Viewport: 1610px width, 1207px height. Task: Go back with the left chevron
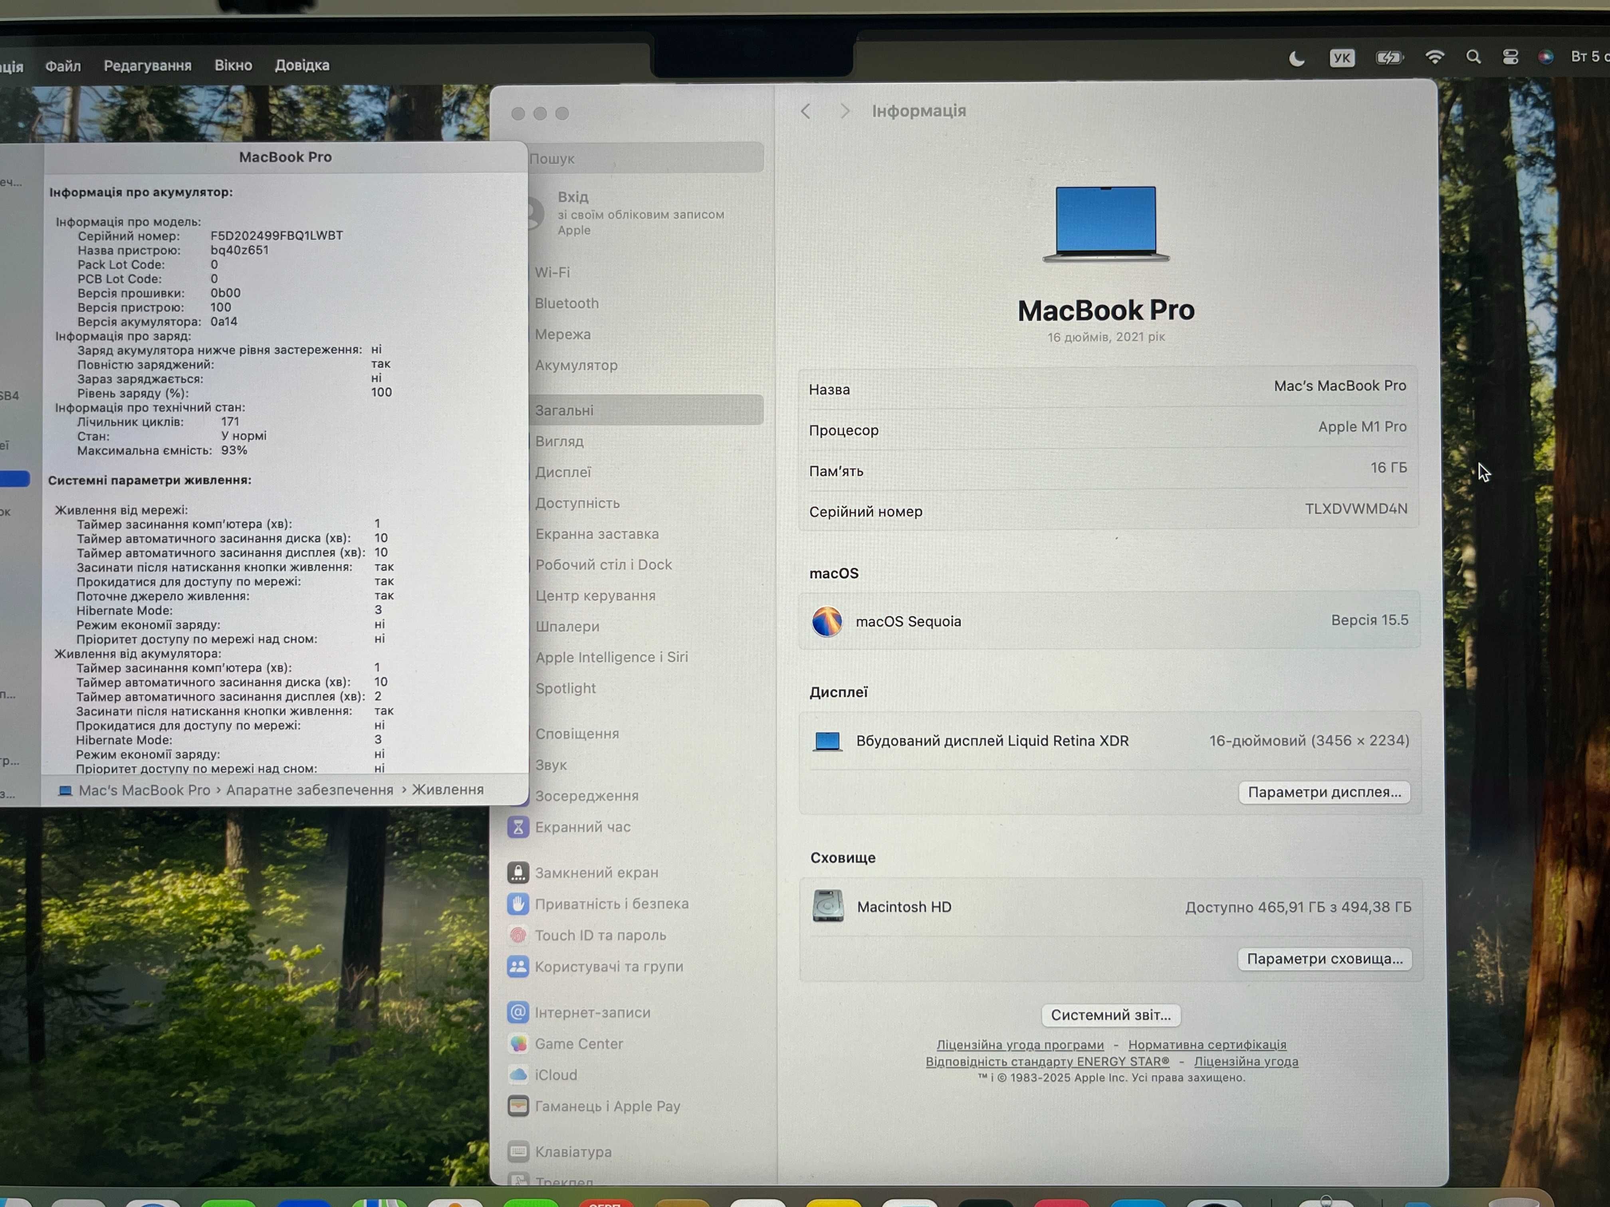coord(805,111)
